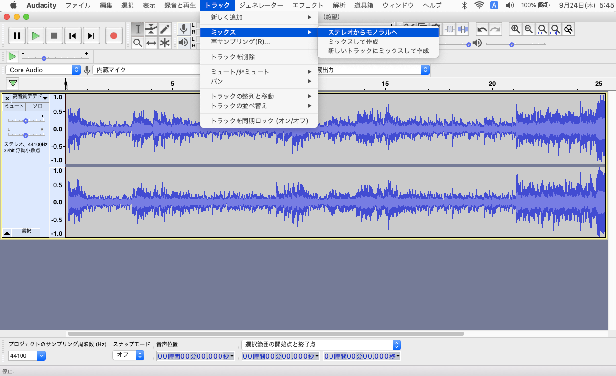Click the Apple menu icon
616x376 pixels.
[x=13, y=5]
